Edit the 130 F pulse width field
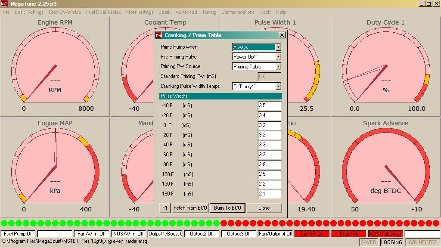 [x=270, y=184]
